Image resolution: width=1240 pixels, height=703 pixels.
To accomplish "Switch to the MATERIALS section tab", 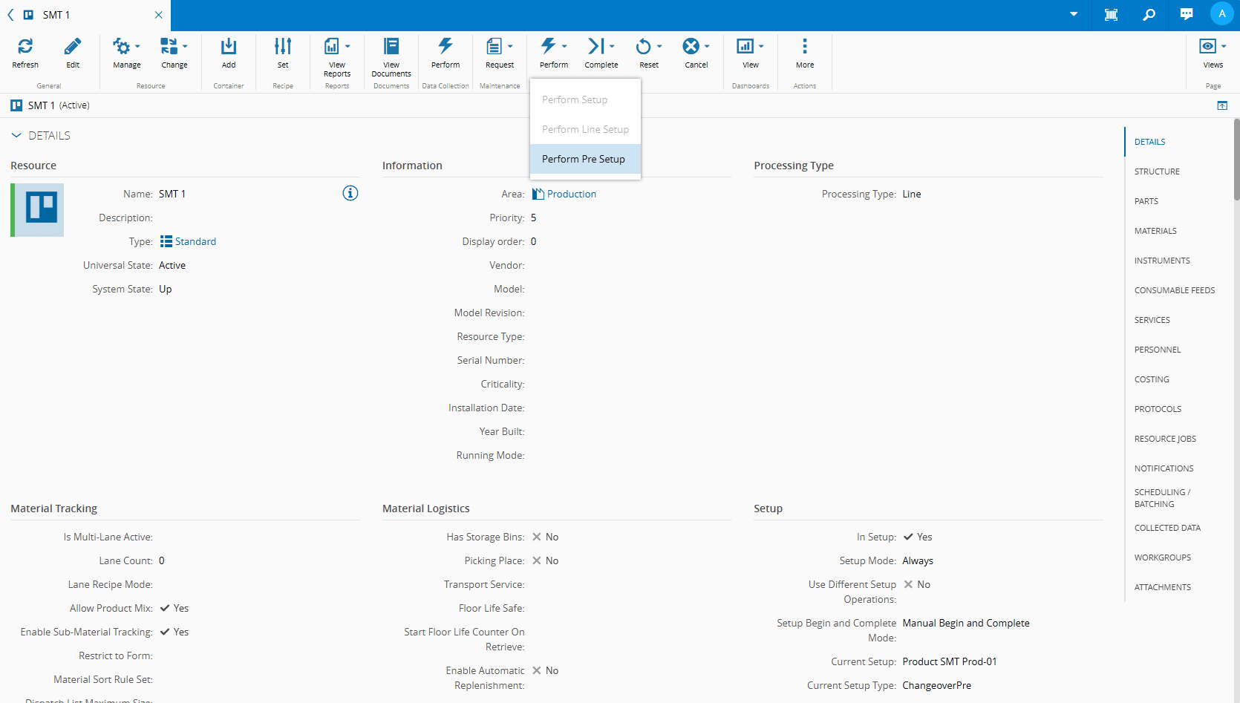I will (1155, 231).
